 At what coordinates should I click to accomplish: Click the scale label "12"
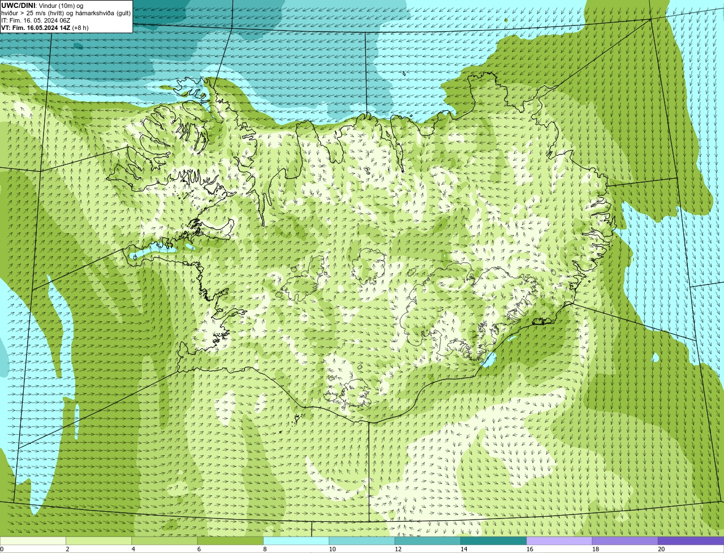coord(398,549)
